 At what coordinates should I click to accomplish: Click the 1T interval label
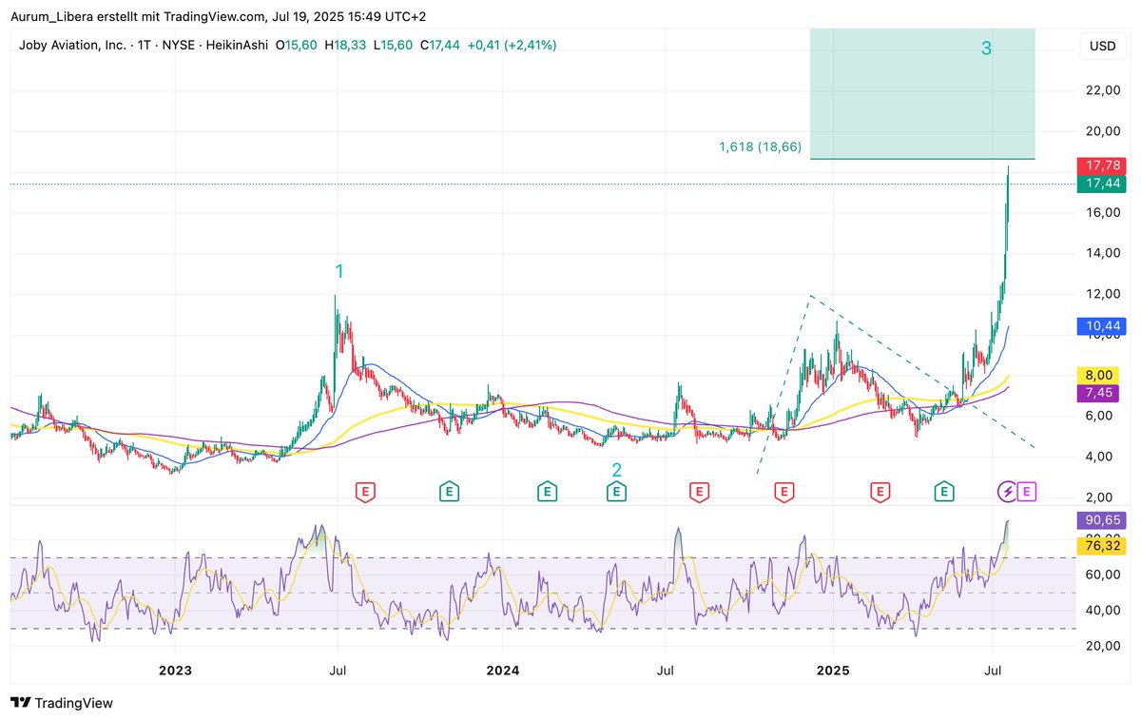(x=145, y=45)
